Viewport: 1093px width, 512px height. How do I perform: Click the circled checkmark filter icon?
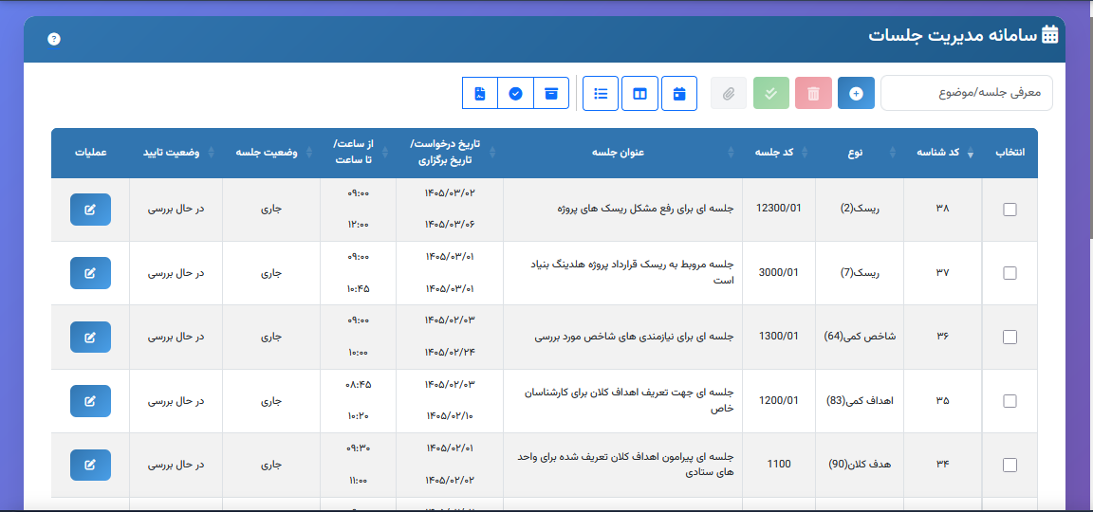click(516, 93)
